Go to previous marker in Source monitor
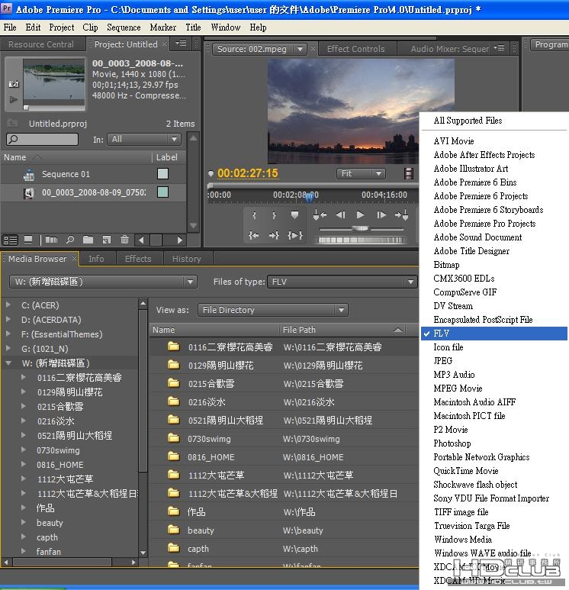 320,215
